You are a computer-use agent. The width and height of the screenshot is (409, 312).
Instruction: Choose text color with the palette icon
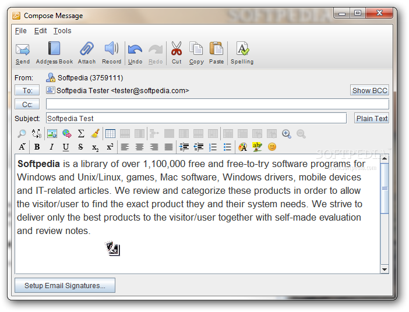243,147
